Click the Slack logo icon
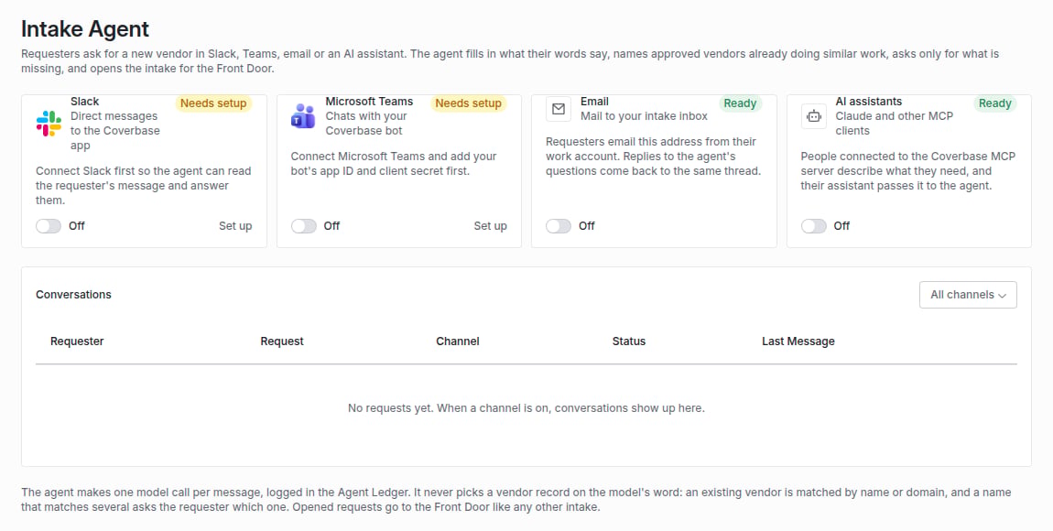Image resolution: width=1053 pixels, height=531 pixels. click(x=49, y=124)
